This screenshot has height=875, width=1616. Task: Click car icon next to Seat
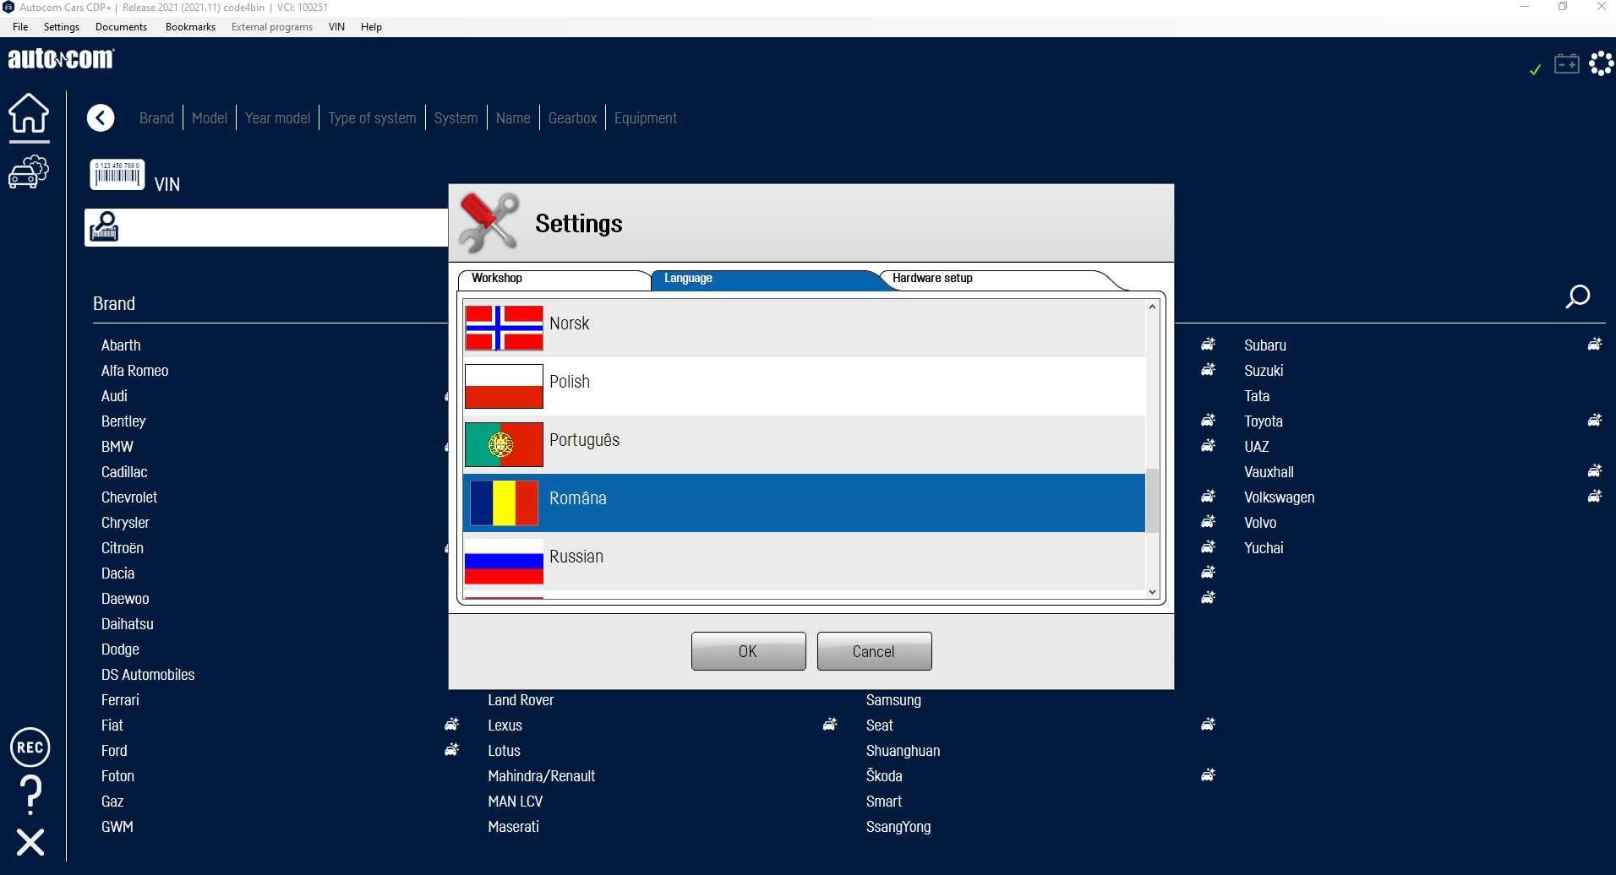(1209, 724)
